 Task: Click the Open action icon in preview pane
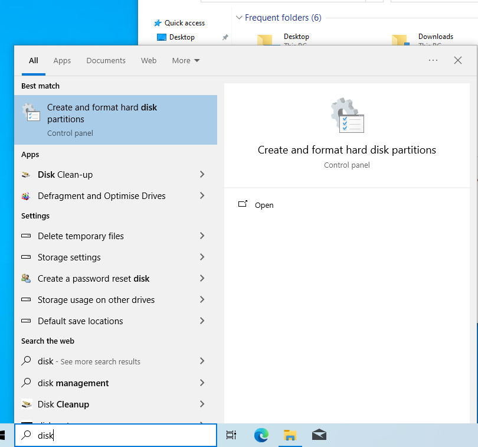pos(243,204)
